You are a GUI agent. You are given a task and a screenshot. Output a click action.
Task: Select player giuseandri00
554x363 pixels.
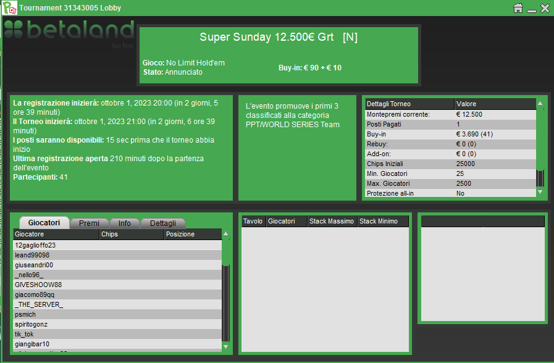117,265
